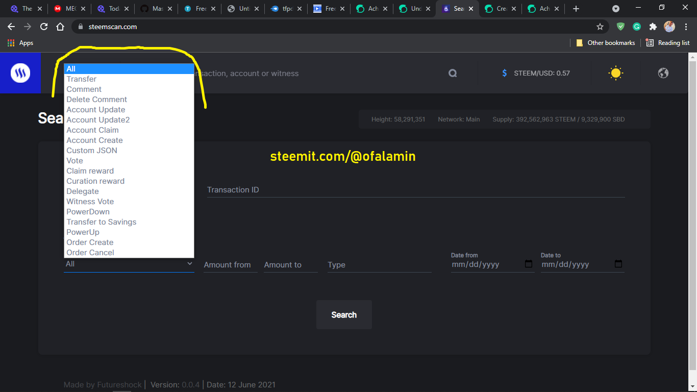Image resolution: width=697 pixels, height=392 pixels.
Task: Click Height: 58,291,351 text
Action: 399,119
